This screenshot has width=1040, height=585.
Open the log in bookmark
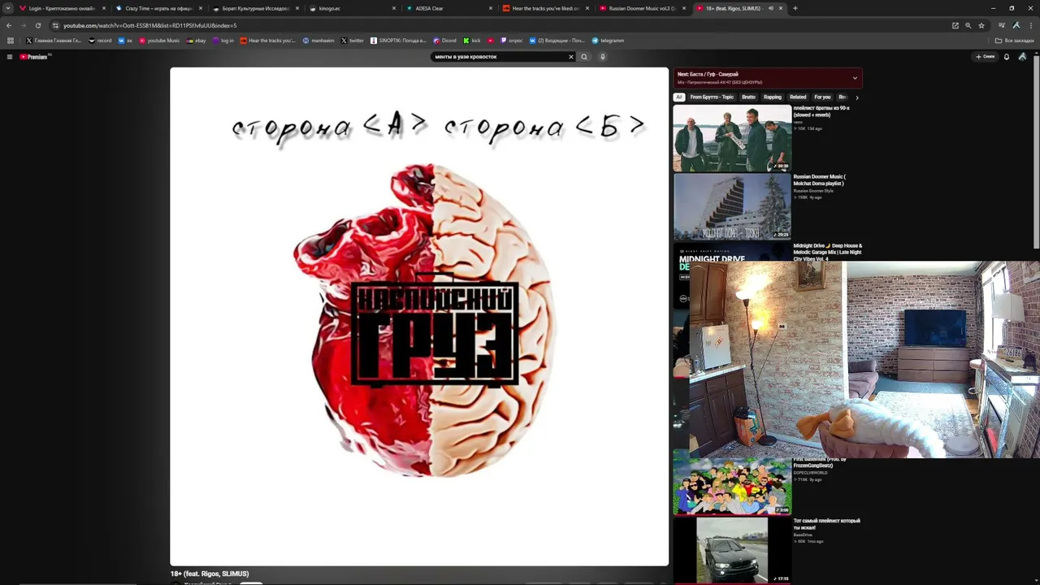point(223,41)
